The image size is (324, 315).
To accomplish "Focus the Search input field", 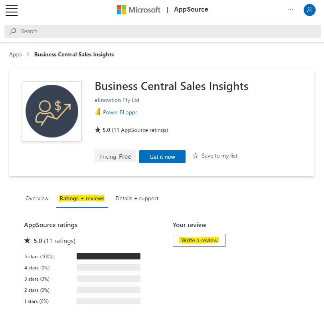I will (162, 32).
